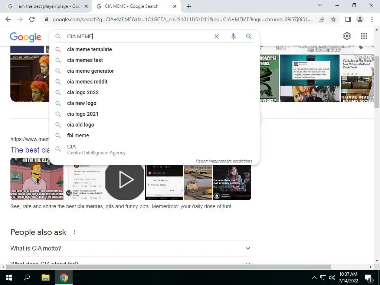Click the Google logo
The image size is (380, 285).
pyautogui.click(x=26, y=37)
